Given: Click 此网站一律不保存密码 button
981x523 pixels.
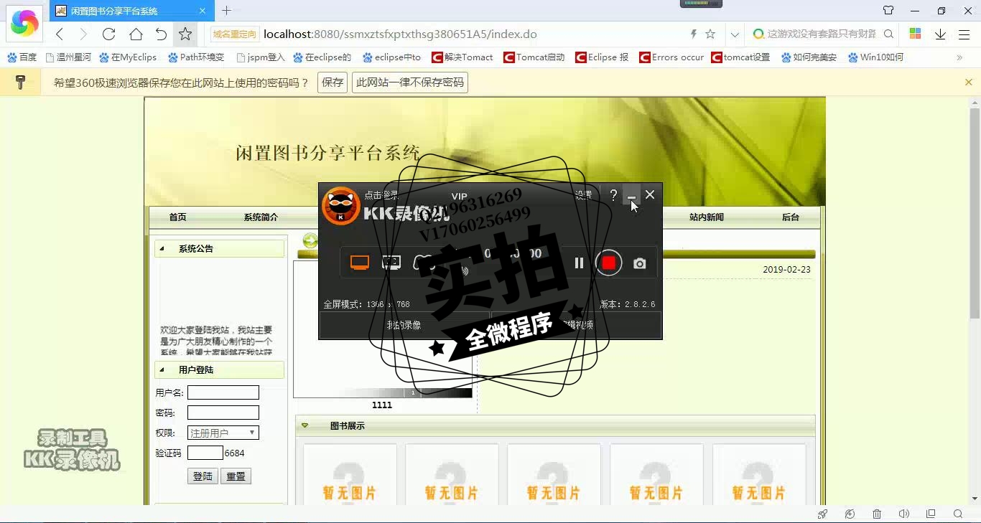Looking at the screenshot, I should point(410,83).
